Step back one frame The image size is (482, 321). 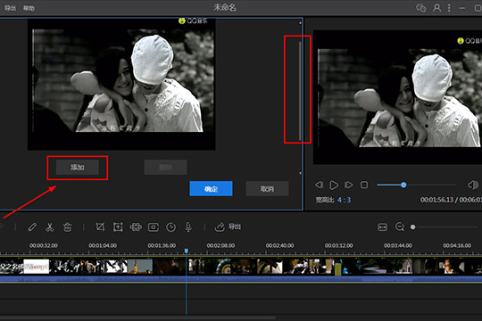(319, 185)
